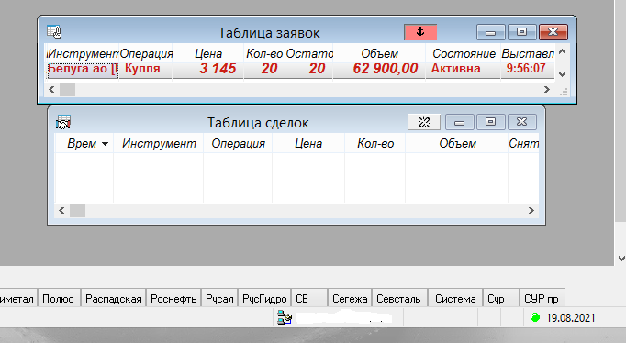Screen dimensions: 626x343
Task: Click the green connection status indicator
Action: pyautogui.click(x=535, y=317)
